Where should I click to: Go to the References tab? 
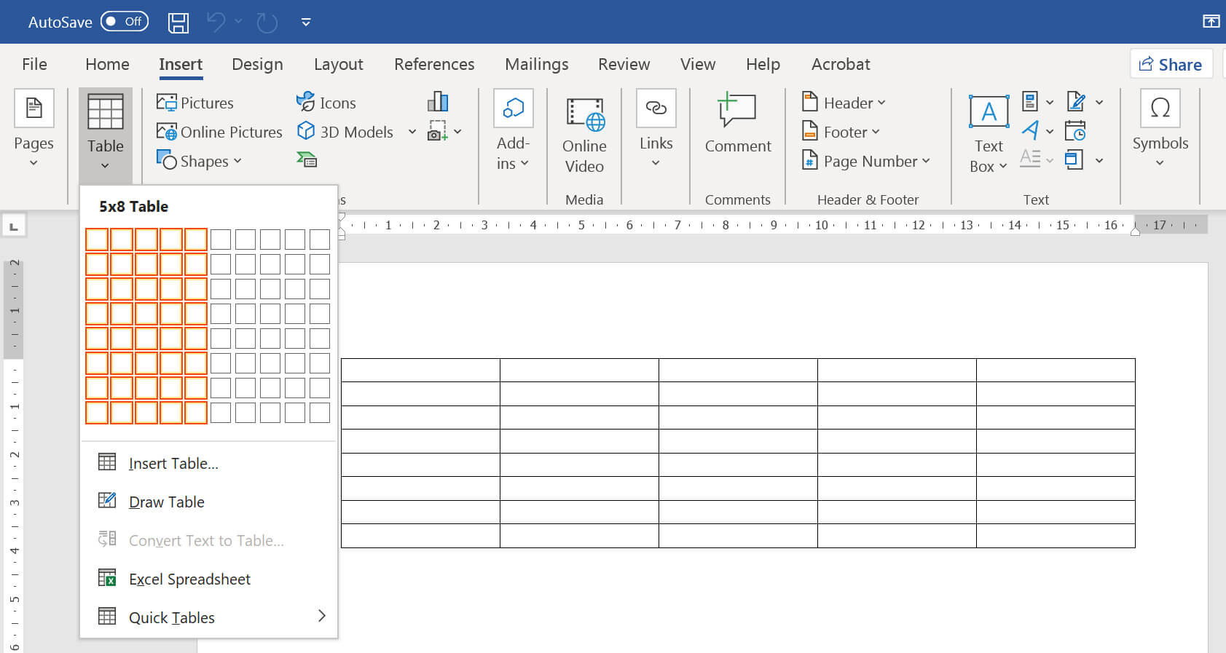coord(434,64)
